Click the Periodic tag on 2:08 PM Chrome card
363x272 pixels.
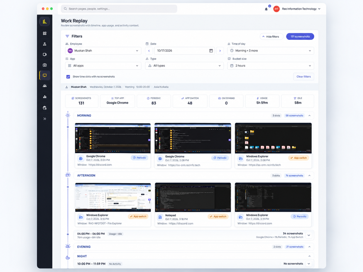coord(220,158)
